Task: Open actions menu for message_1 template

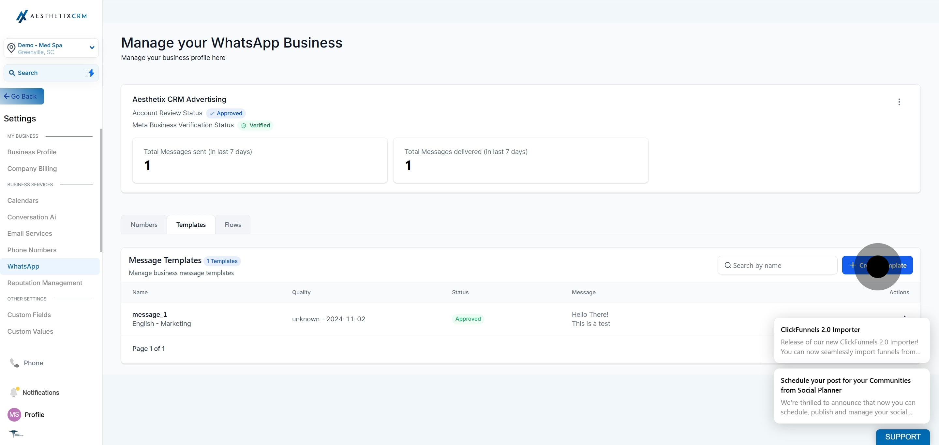Action: tap(904, 316)
